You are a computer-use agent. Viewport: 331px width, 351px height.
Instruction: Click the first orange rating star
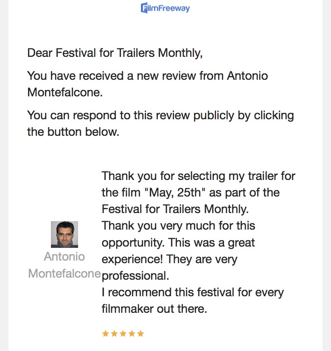[106, 334]
